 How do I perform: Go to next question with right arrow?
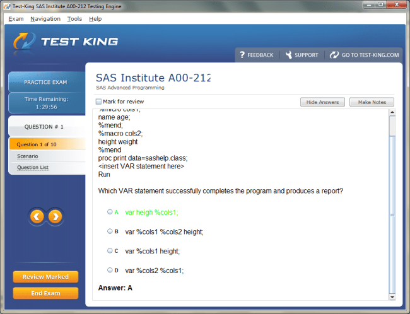click(x=55, y=216)
